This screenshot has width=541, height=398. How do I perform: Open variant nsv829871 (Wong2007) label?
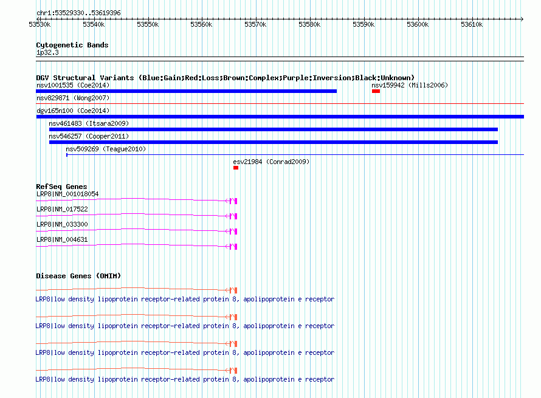(x=73, y=98)
